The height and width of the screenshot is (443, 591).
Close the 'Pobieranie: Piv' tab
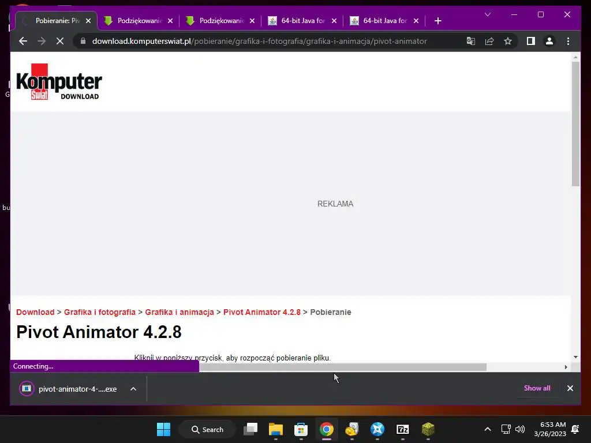[88, 21]
